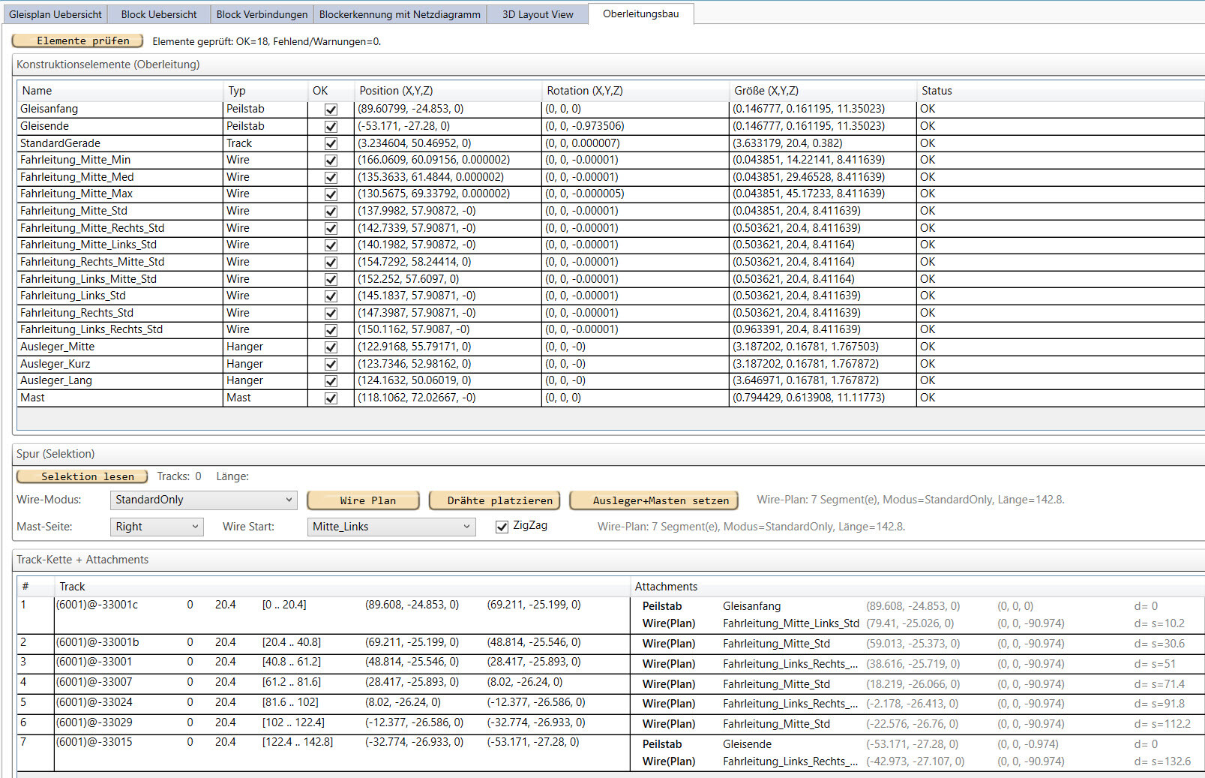The image size is (1205, 778).
Task: Expand the Wire Start dropdown
Action: 391,527
